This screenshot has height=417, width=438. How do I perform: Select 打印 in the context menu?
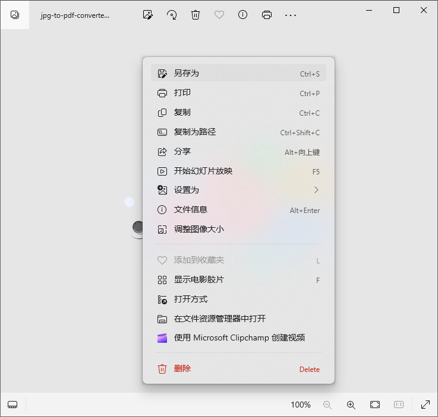(238, 93)
